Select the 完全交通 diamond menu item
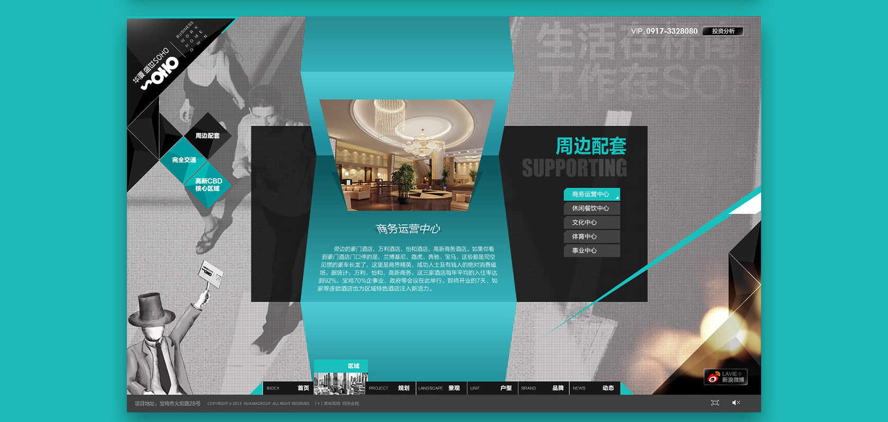The image size is (888, 422). click(x=184, y=160)
